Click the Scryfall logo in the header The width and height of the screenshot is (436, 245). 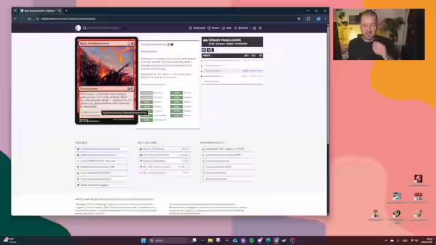click(78, 28)
